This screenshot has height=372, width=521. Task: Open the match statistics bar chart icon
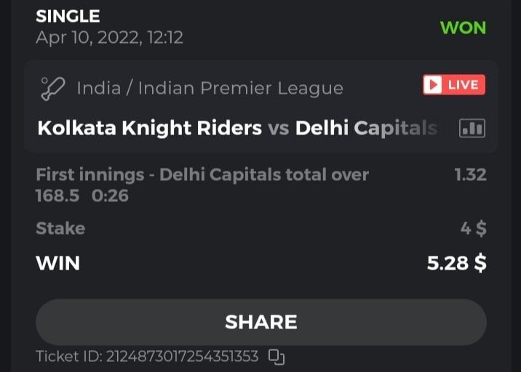tap(472, 129)
